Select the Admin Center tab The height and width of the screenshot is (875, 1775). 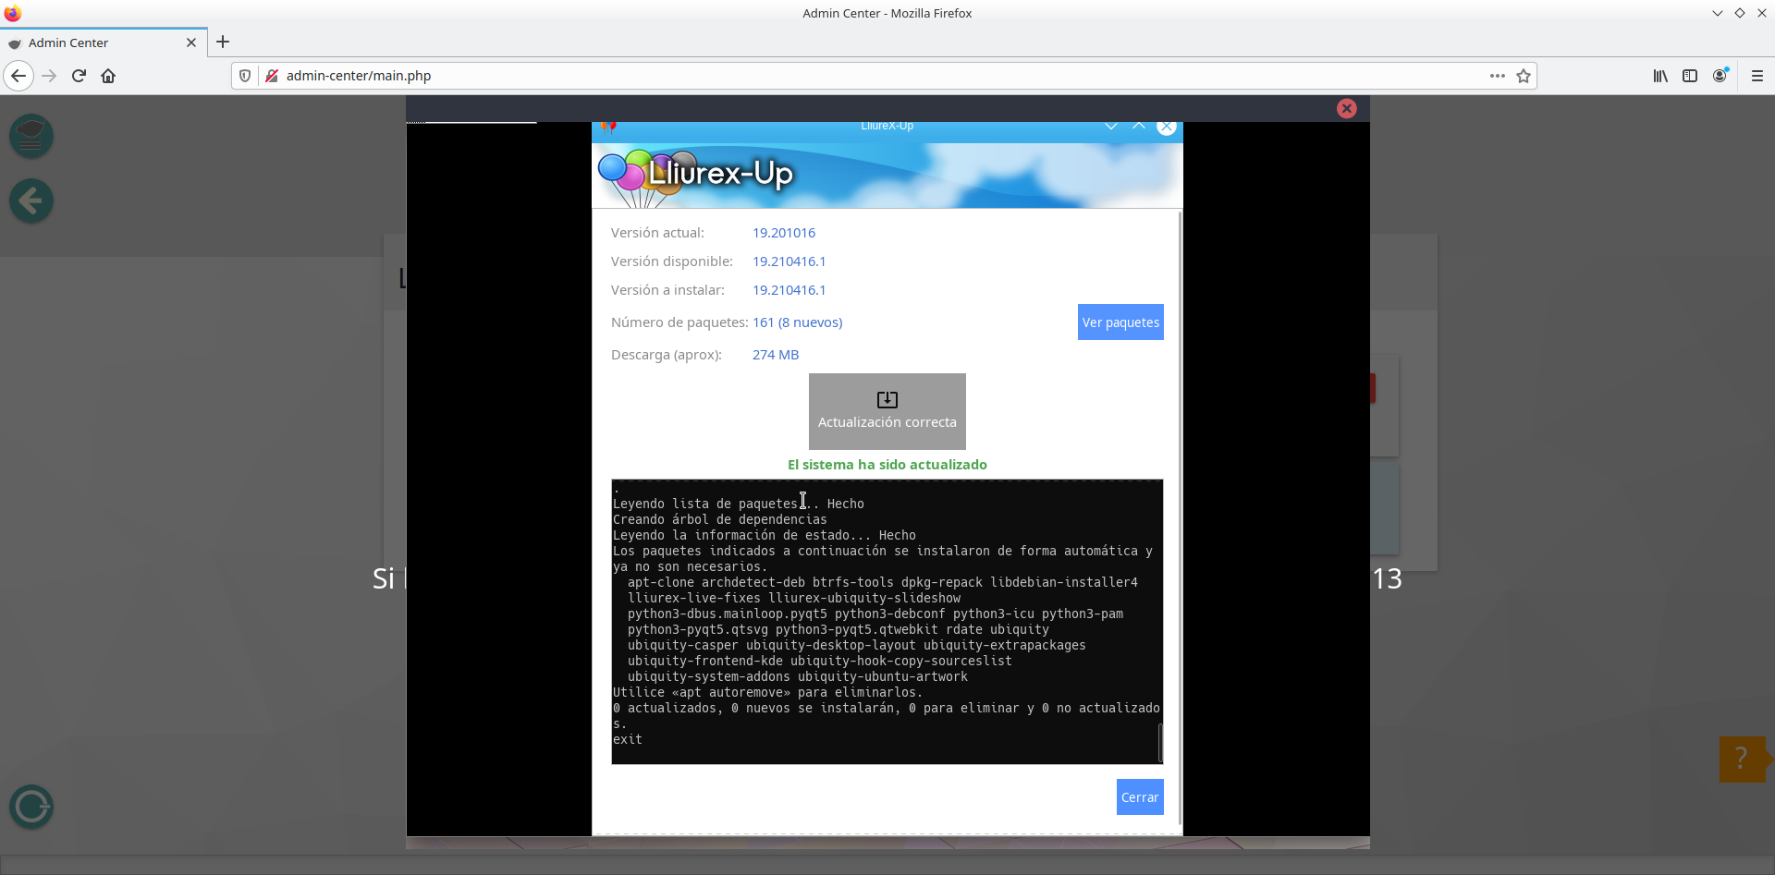pyautogui.click(x=92, y=43)
